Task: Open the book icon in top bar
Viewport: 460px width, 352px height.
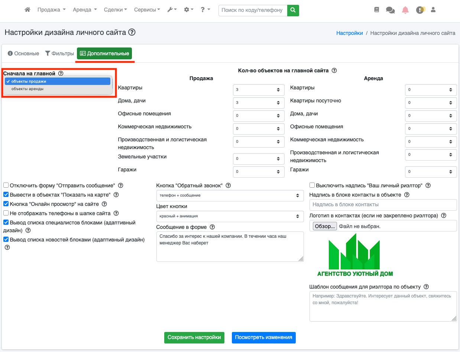Action: (x=376, y=10)
